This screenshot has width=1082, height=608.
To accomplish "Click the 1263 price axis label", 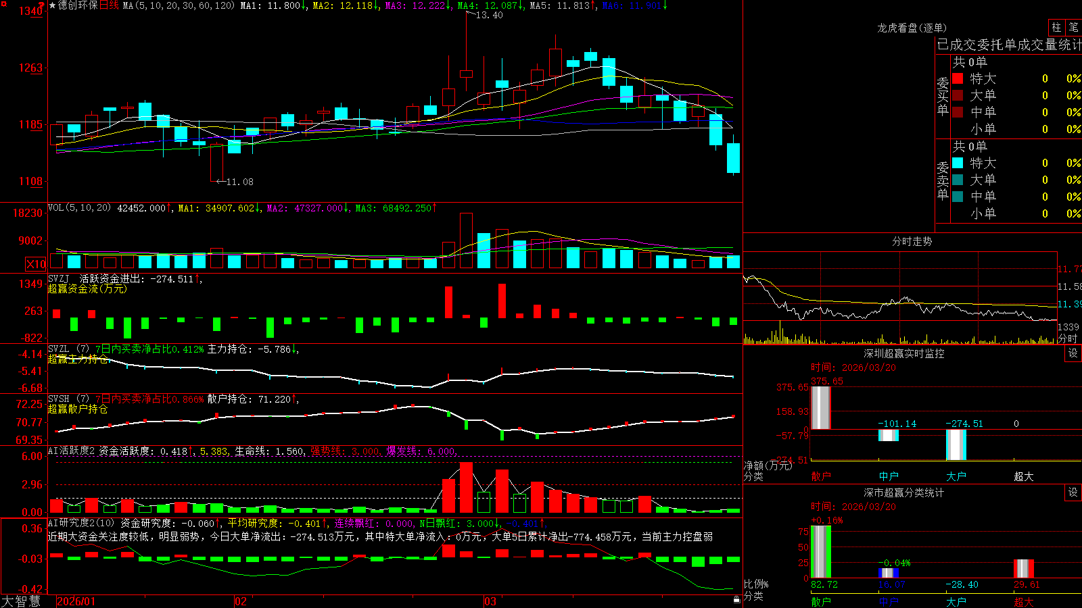I will tap(30, 68).
